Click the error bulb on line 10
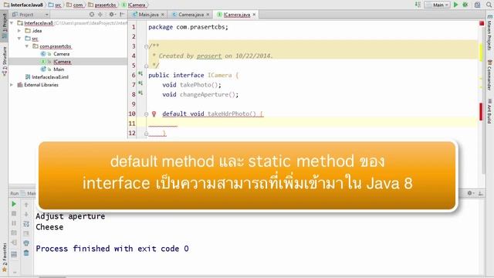This screenshot has height=278, width=494. 154,114
